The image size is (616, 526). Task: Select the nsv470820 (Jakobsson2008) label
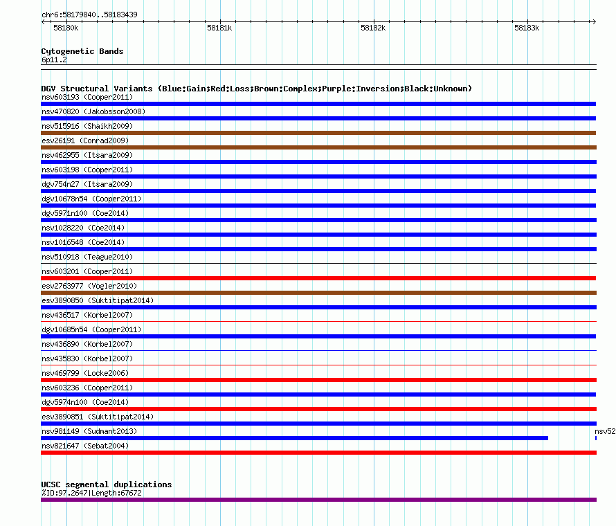(93, 111)
